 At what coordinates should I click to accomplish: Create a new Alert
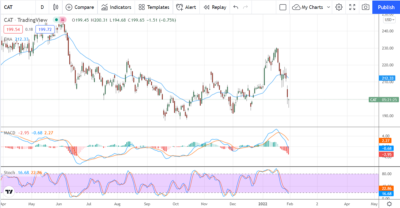point(186,7)
